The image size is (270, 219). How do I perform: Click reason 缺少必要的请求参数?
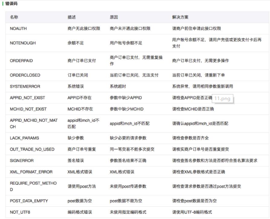pyautogui.click(x=128, y=138)
